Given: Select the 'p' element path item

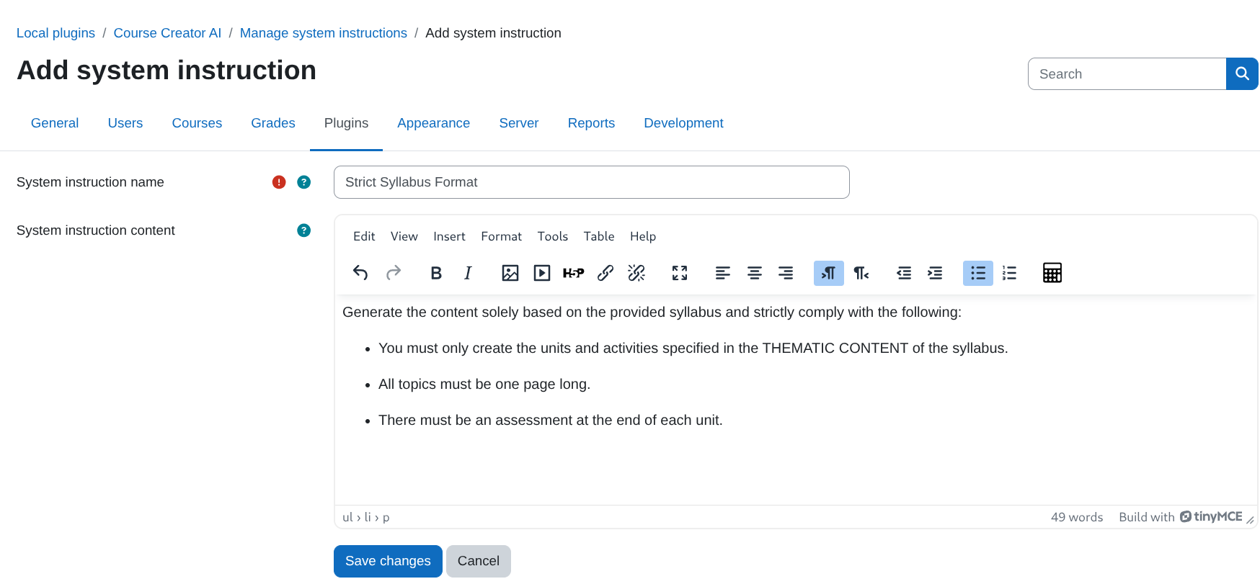Looking at the screenshot, I should pyautogui.click(x=386, y=518).
